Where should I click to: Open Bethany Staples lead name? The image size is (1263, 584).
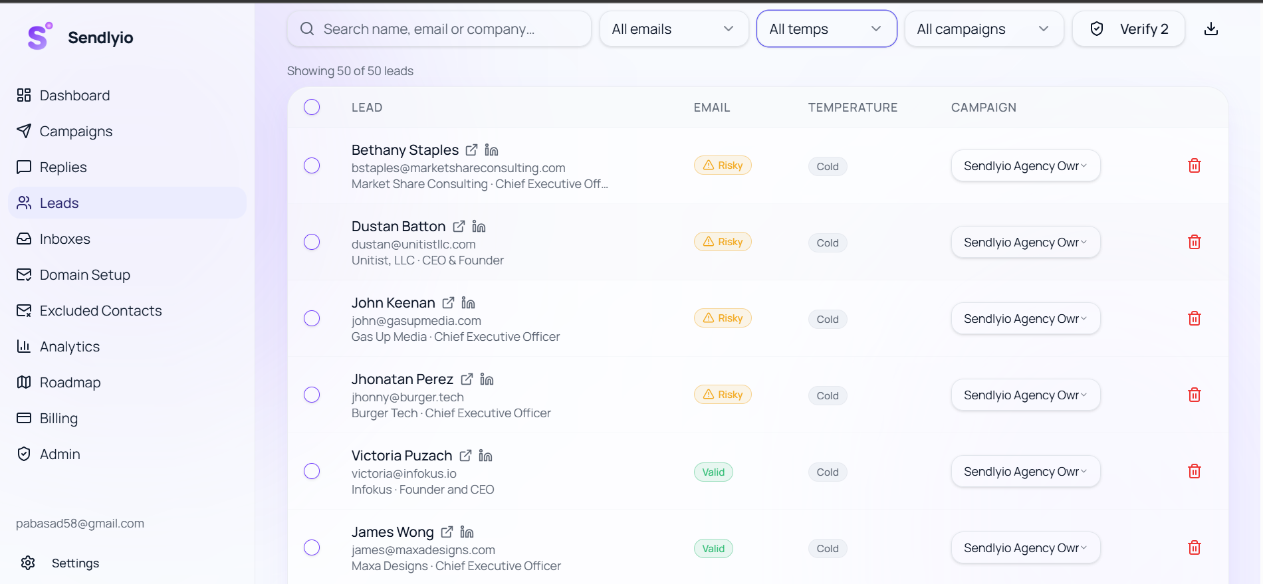(x=405, y=150)
